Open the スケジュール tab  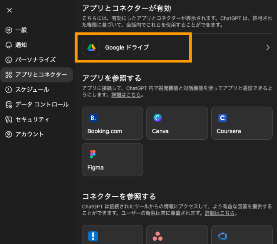[36, 90]
